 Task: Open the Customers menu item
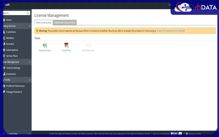coord(11,32)
